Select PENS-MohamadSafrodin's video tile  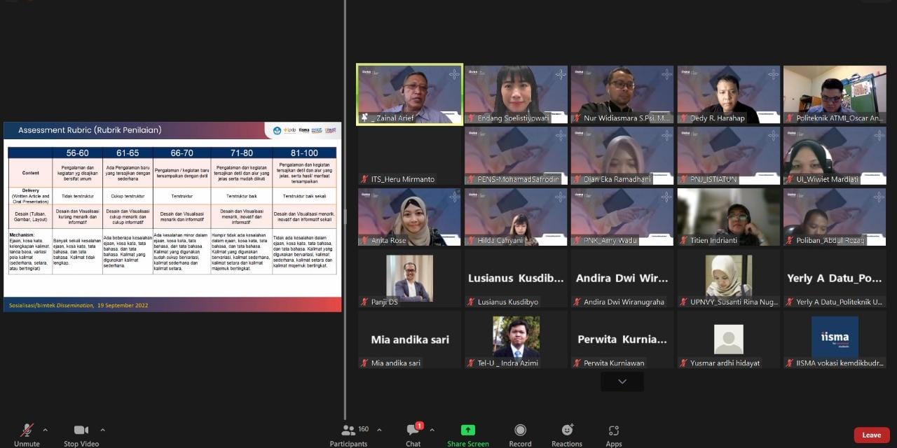click(x=516, y=156)
